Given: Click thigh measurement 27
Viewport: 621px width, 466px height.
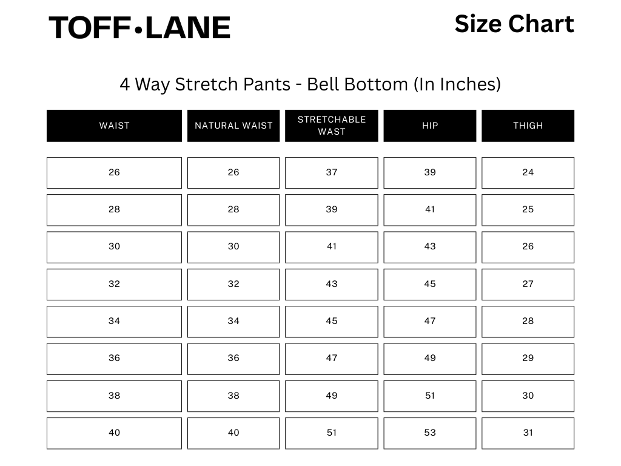Looking at the screenshot, I should [x=528, y=284].
